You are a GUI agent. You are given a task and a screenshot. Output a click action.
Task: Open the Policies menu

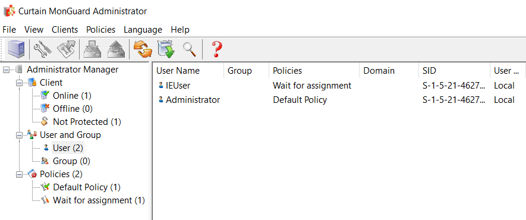click(100, 30)
